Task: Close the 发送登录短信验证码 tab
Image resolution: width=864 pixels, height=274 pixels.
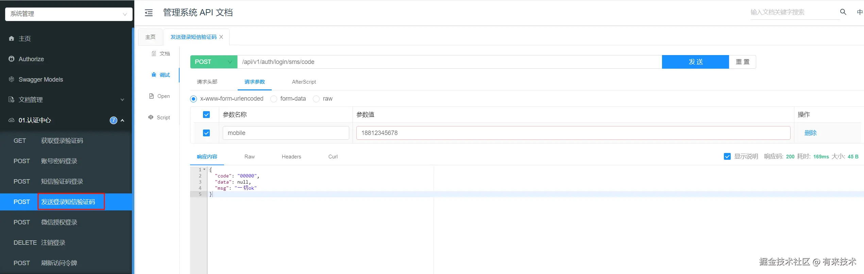Action: [x=221, y=37]
